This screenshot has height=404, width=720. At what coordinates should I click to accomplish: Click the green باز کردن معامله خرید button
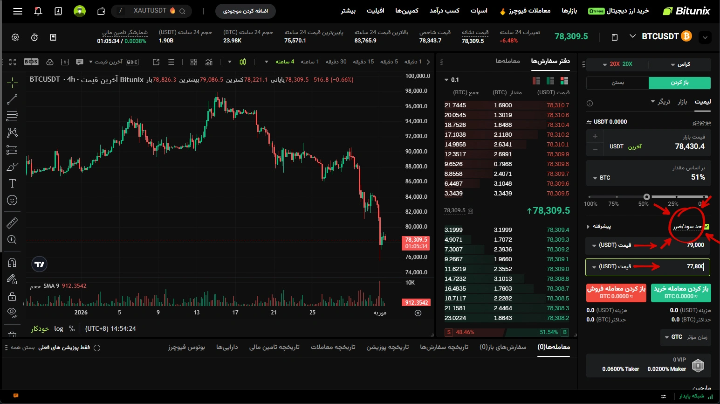pyautogui.click(x=680, y=292)
